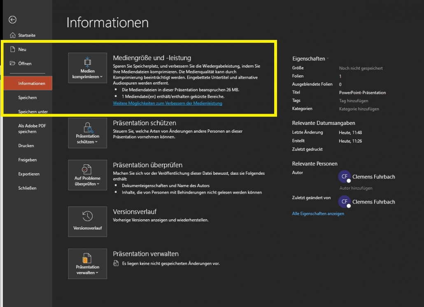Click Clemens Fuhrbach author avatar
This screenshot has height=307, width=424.
[x=345, y=177]
